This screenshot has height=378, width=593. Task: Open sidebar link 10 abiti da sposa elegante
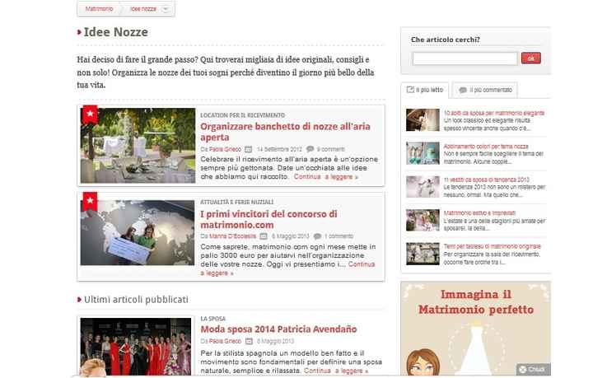coord(494,113)
